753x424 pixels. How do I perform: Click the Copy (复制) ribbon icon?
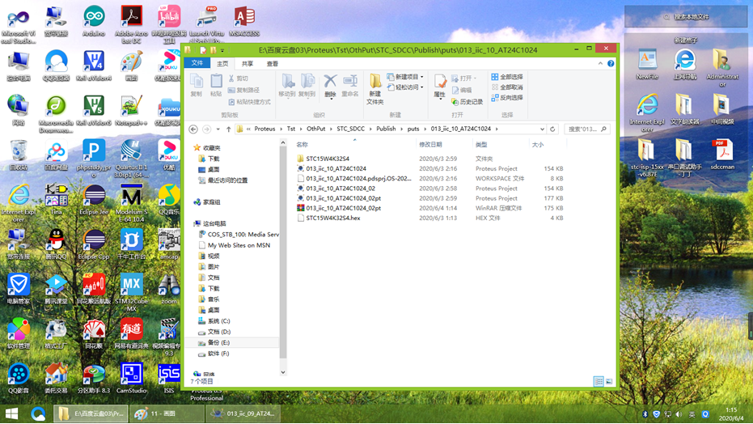coord(197,86)
